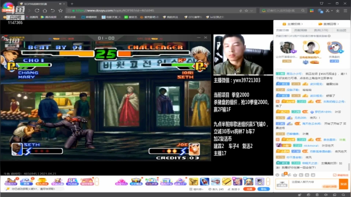Open the scissors tool dropdown arrow

coord(332,11)
